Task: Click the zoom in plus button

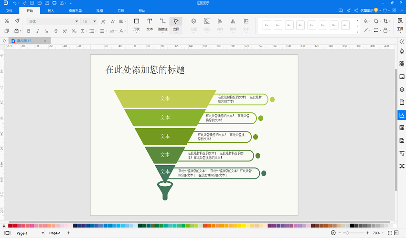Action: (368, 233)
